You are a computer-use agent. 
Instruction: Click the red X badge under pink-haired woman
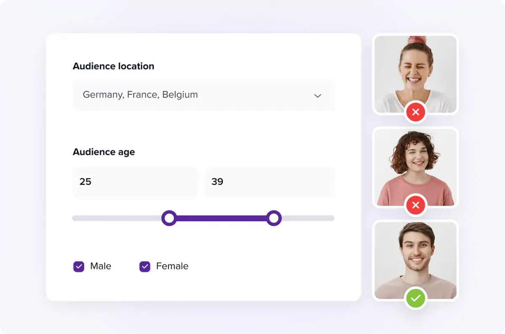click(x=415, y=112)
